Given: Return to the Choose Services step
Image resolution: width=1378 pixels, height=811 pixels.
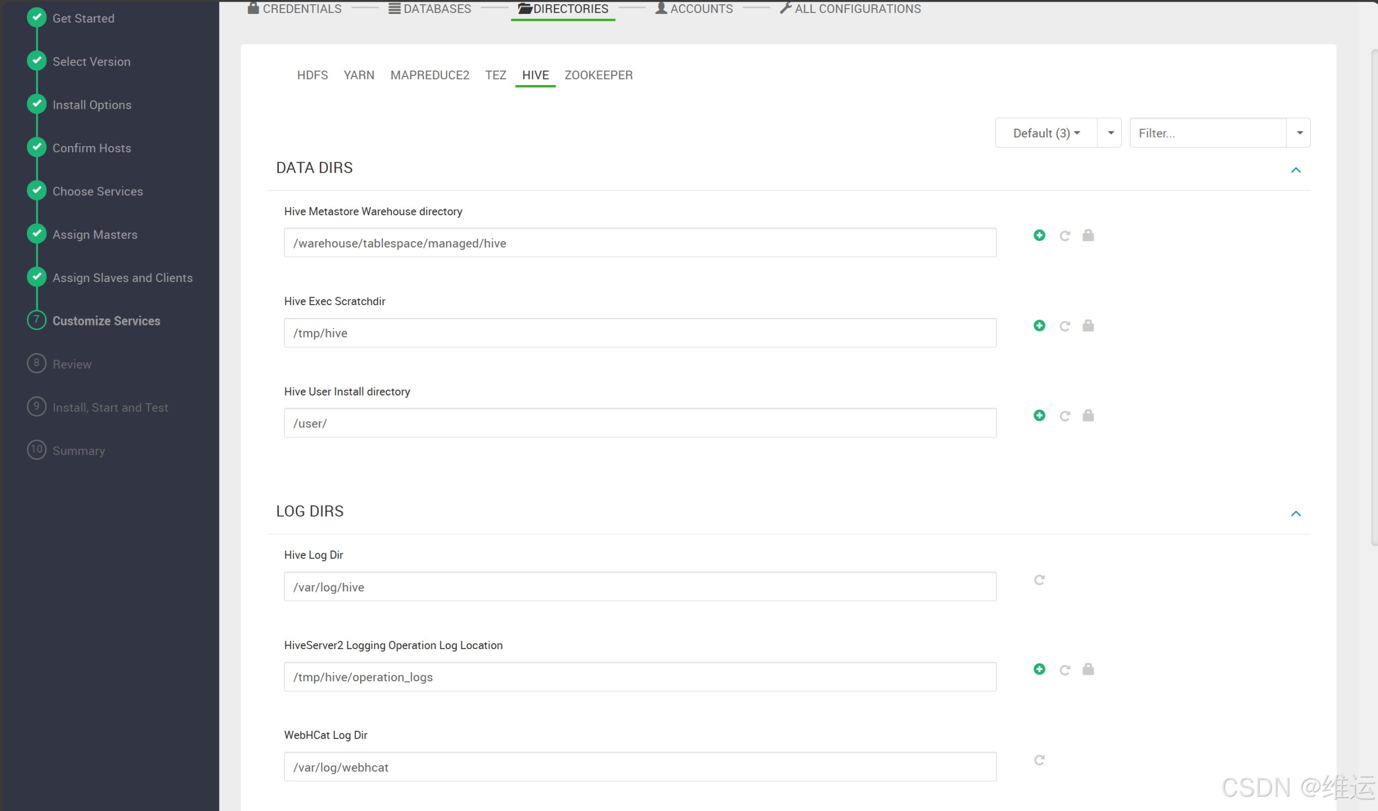Looking at the screenshot, I should (x=97, y=191).
